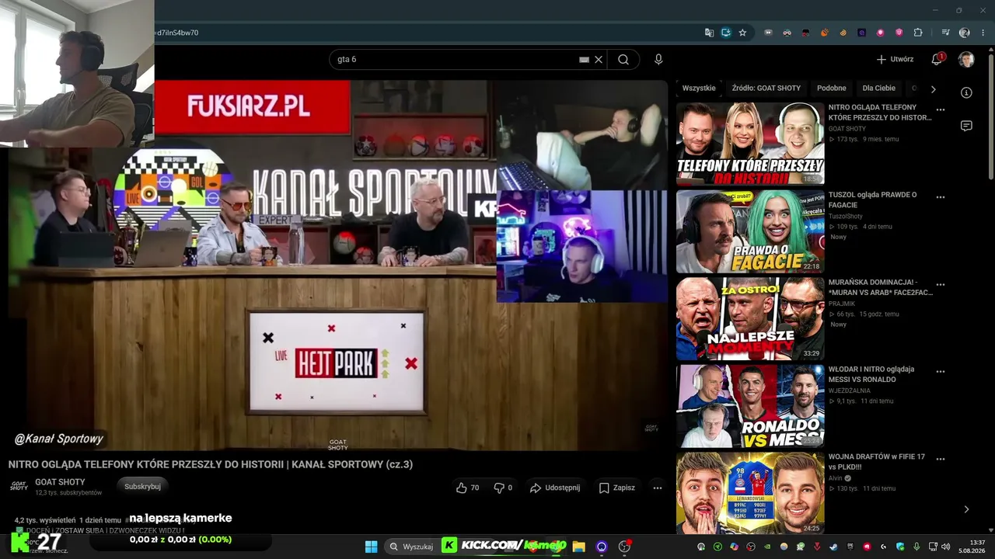The height and width of the screenshot is (559, 995).
Task: Like the video with thumbs up
Action: click(467, 488)
